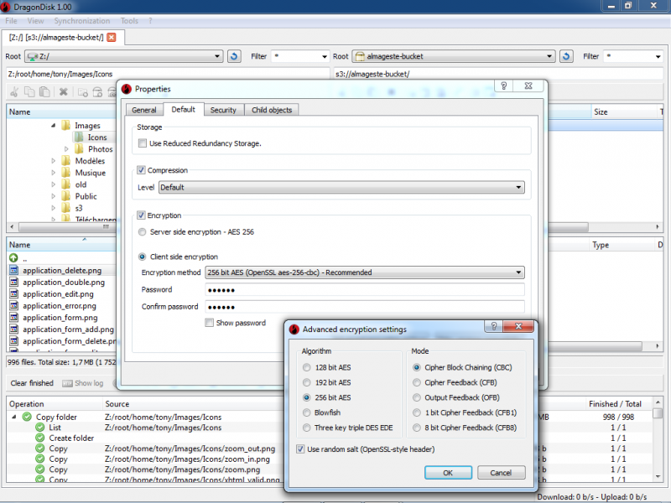Open the Tools menu

pyautogui.click(x=129, y=20)
